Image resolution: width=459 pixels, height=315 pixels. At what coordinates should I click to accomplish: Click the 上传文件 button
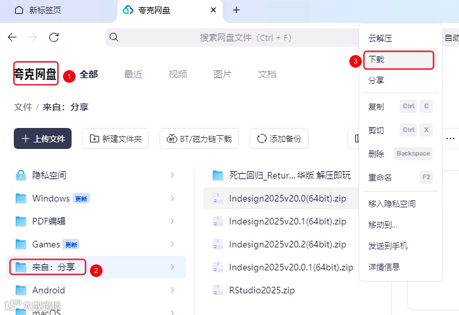(x=43, y=138)
